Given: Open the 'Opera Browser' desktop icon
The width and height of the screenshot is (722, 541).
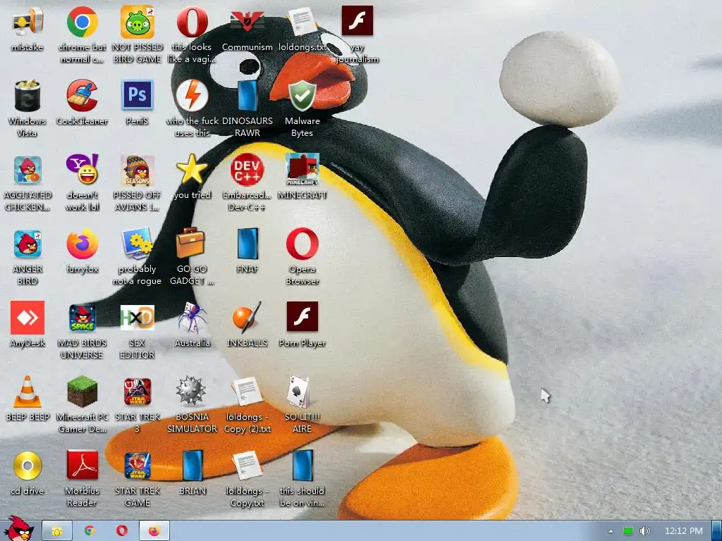Looking at the screenshot, I should pos(302,244).
